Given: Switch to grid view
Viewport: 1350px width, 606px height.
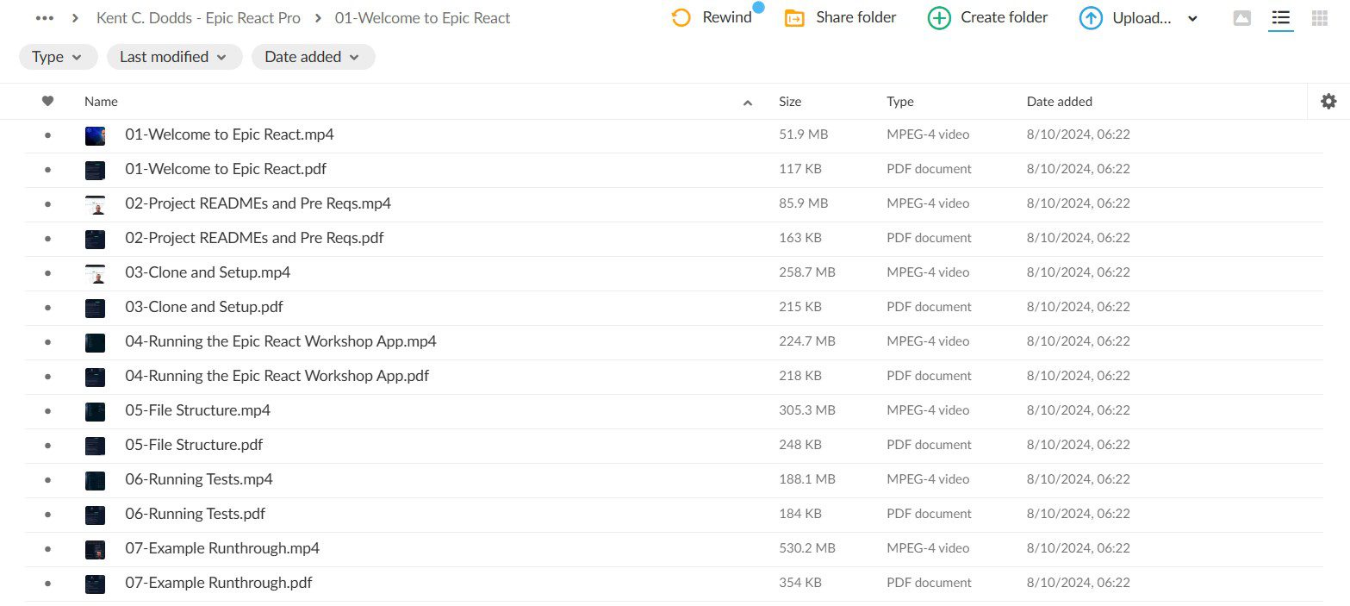Looking at the screenshot, I should tap(1319, 18).
